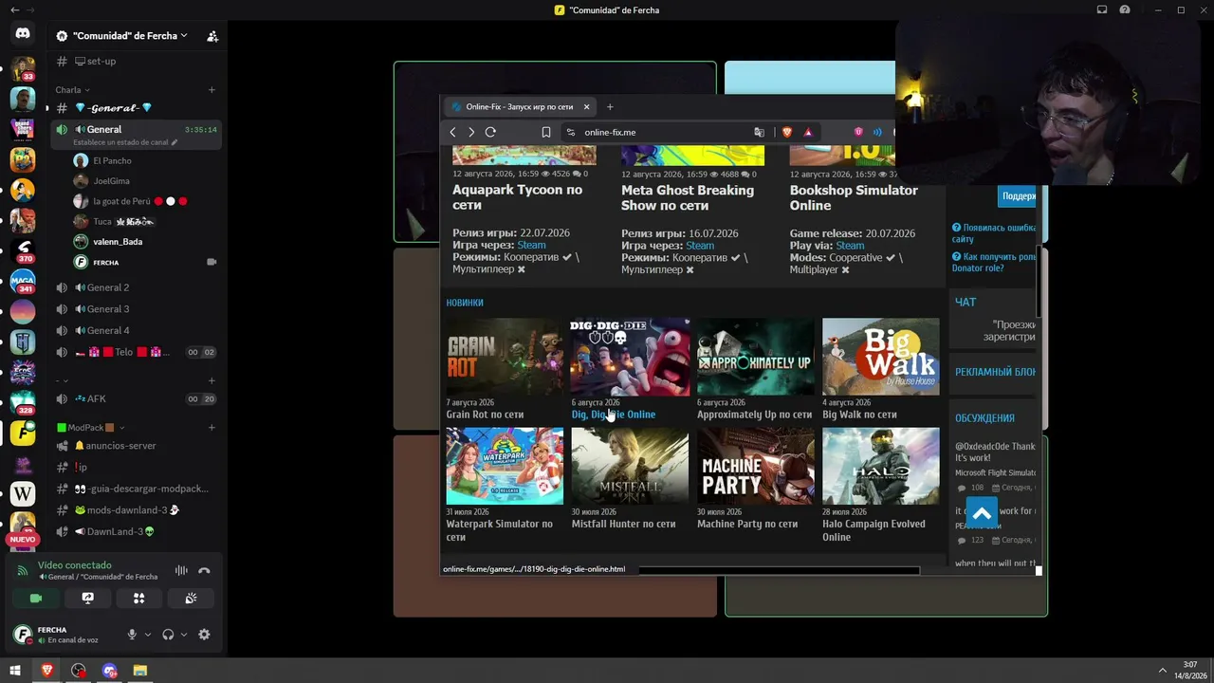Go back in the shared browser
Image resolution: width=1214 pixels, height=683 pixels.
[x=452, y=133]
